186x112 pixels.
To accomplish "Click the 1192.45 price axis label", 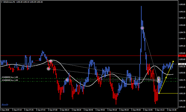I will click(182, 87).
